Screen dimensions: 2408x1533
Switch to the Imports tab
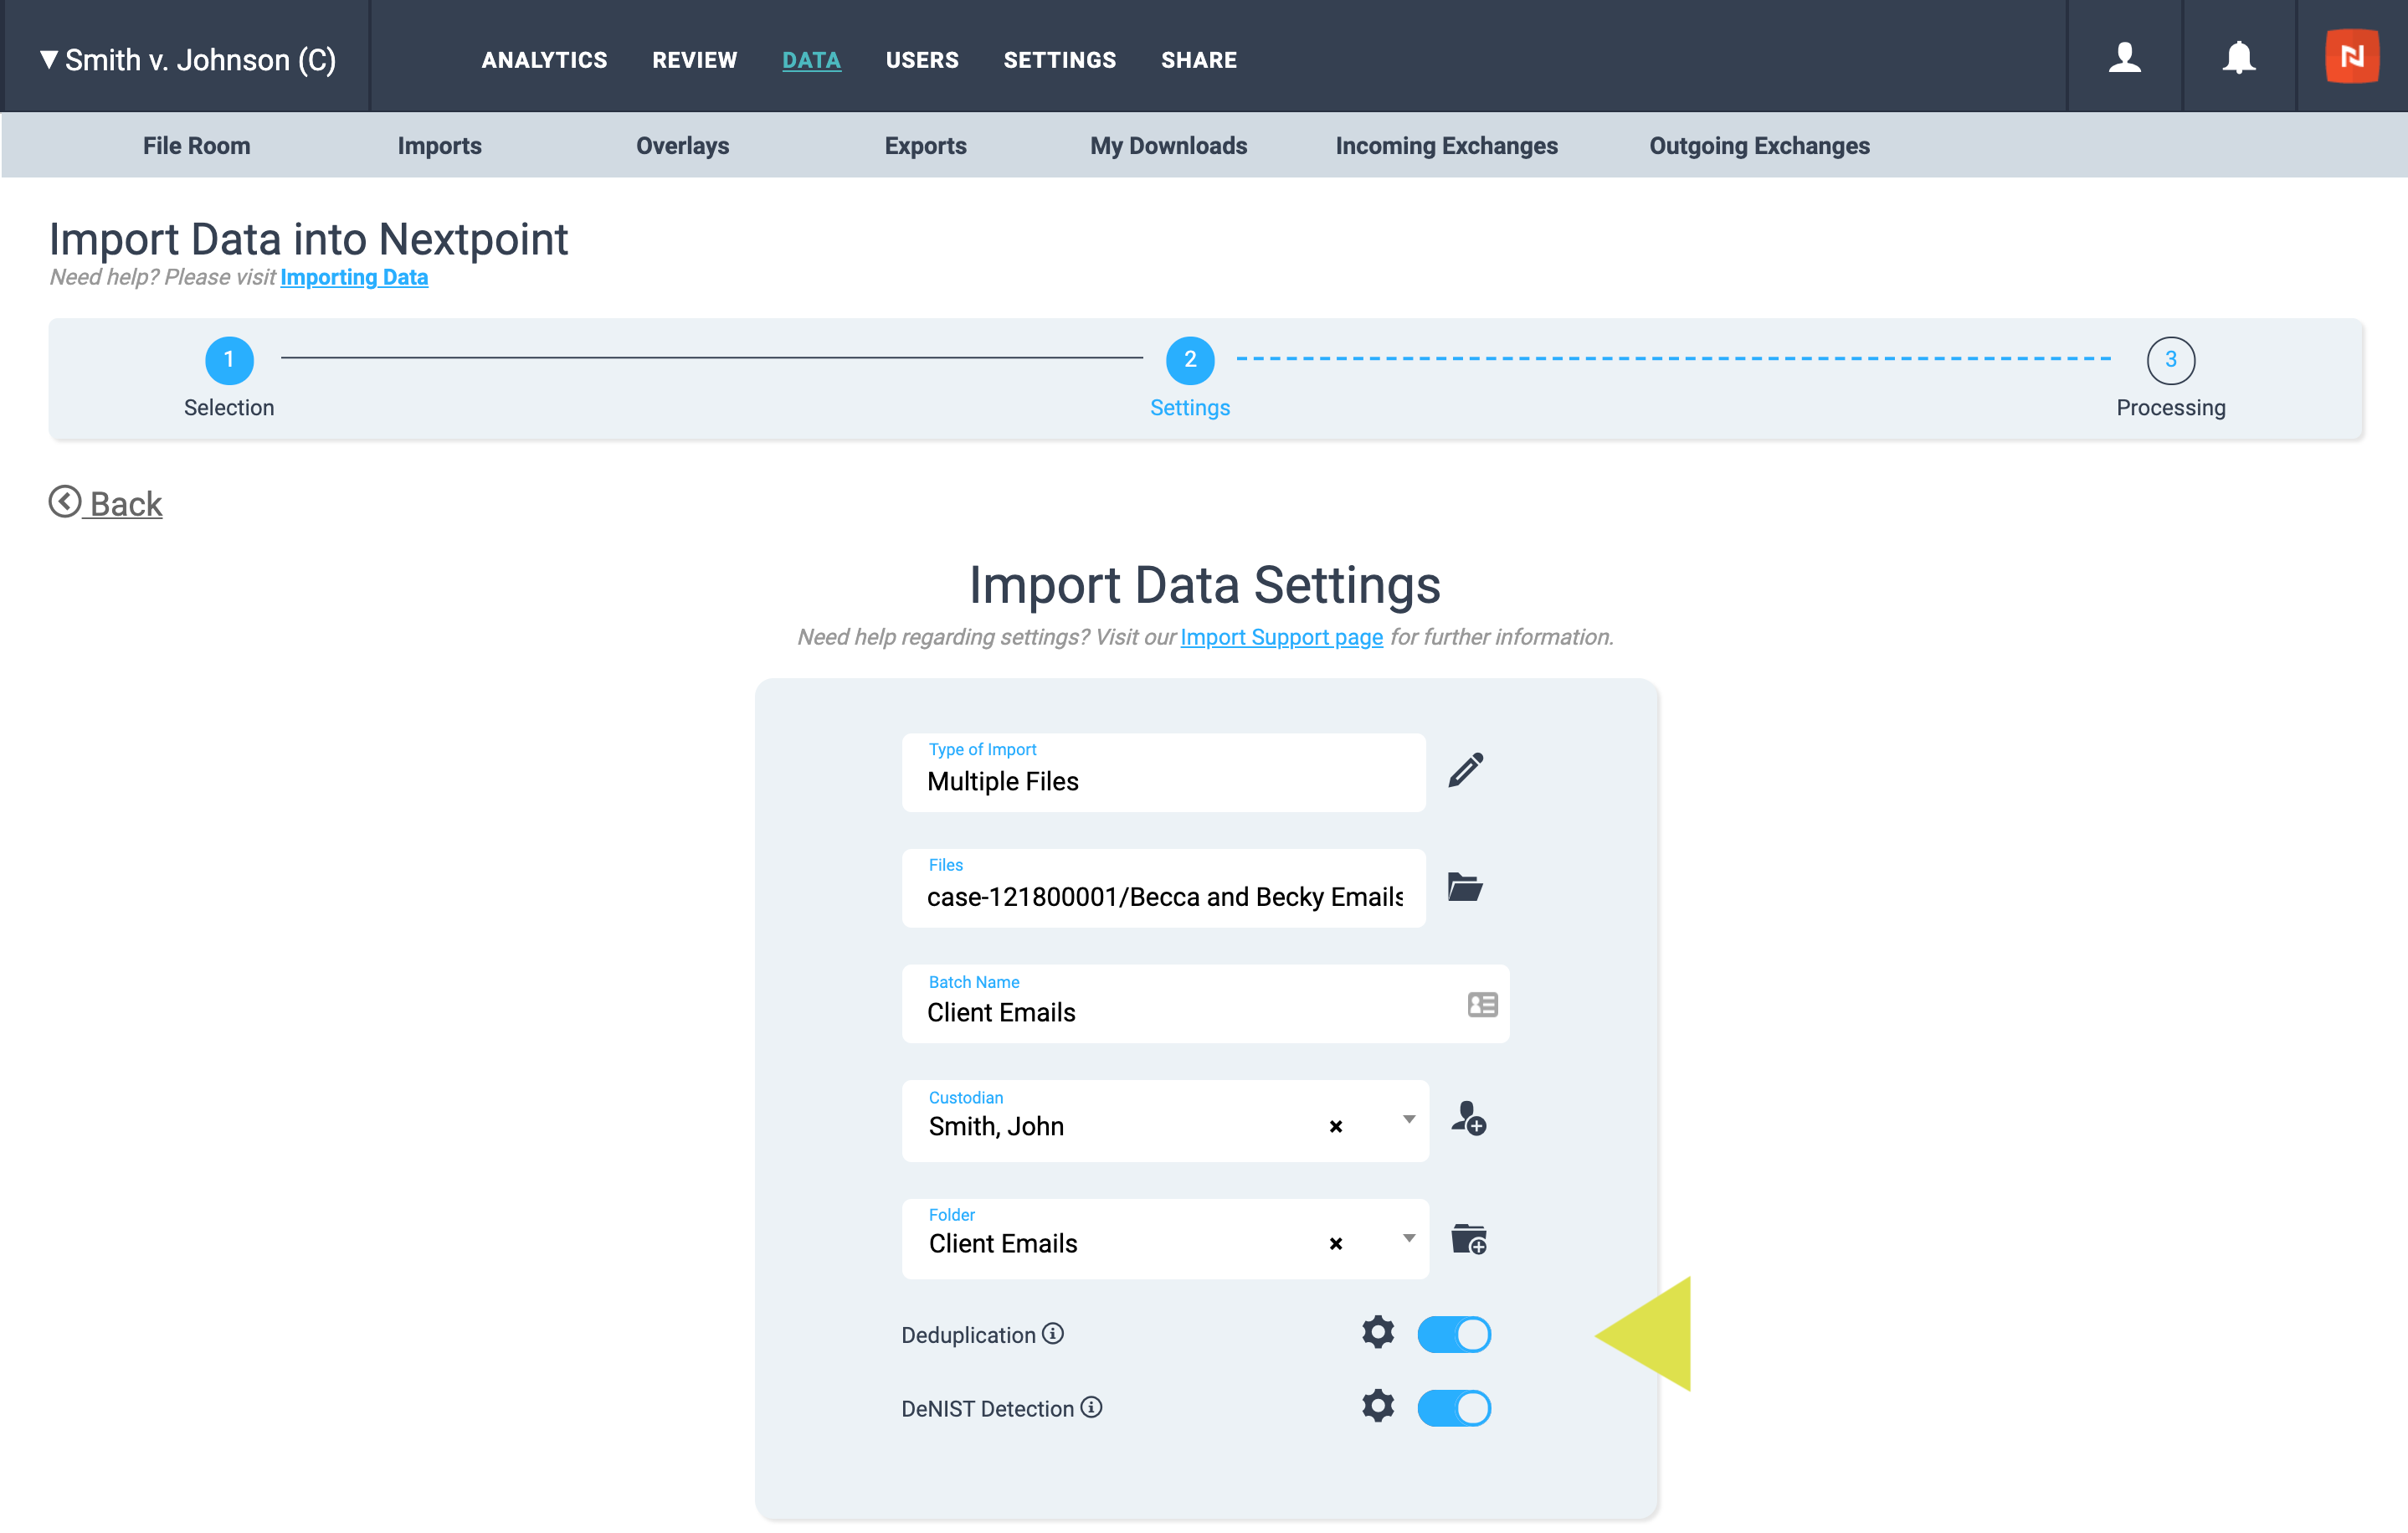click(x=440, y=146)
